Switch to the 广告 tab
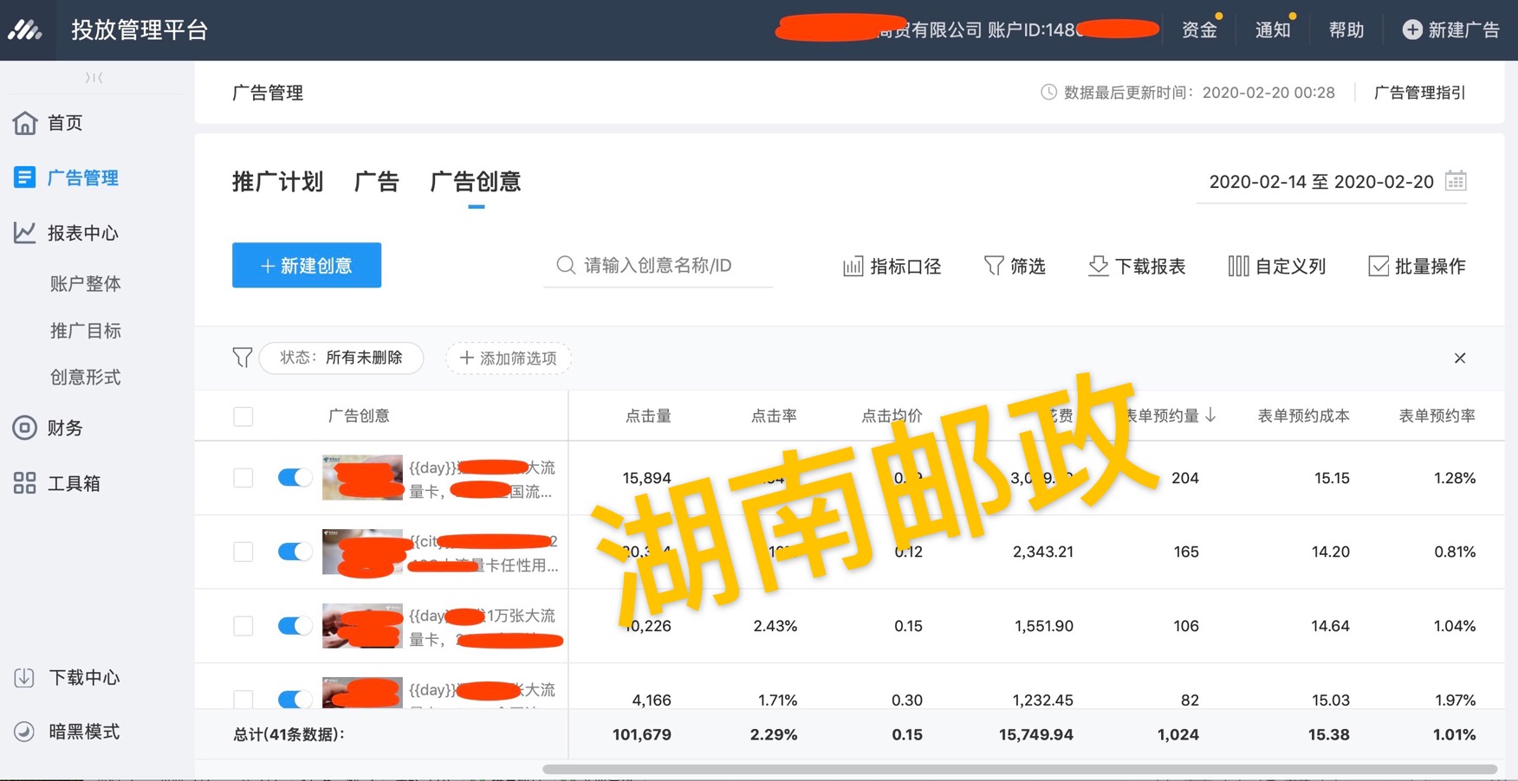This screenshot has height=781, width=1518. click(x=376, y=182)
